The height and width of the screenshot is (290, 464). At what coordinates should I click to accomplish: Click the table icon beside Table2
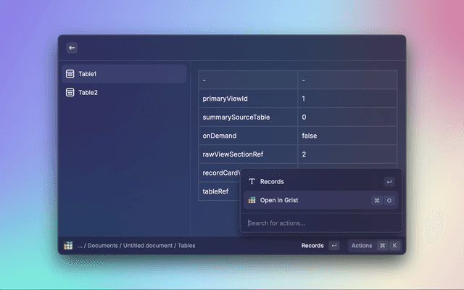(x=70, y=93)
